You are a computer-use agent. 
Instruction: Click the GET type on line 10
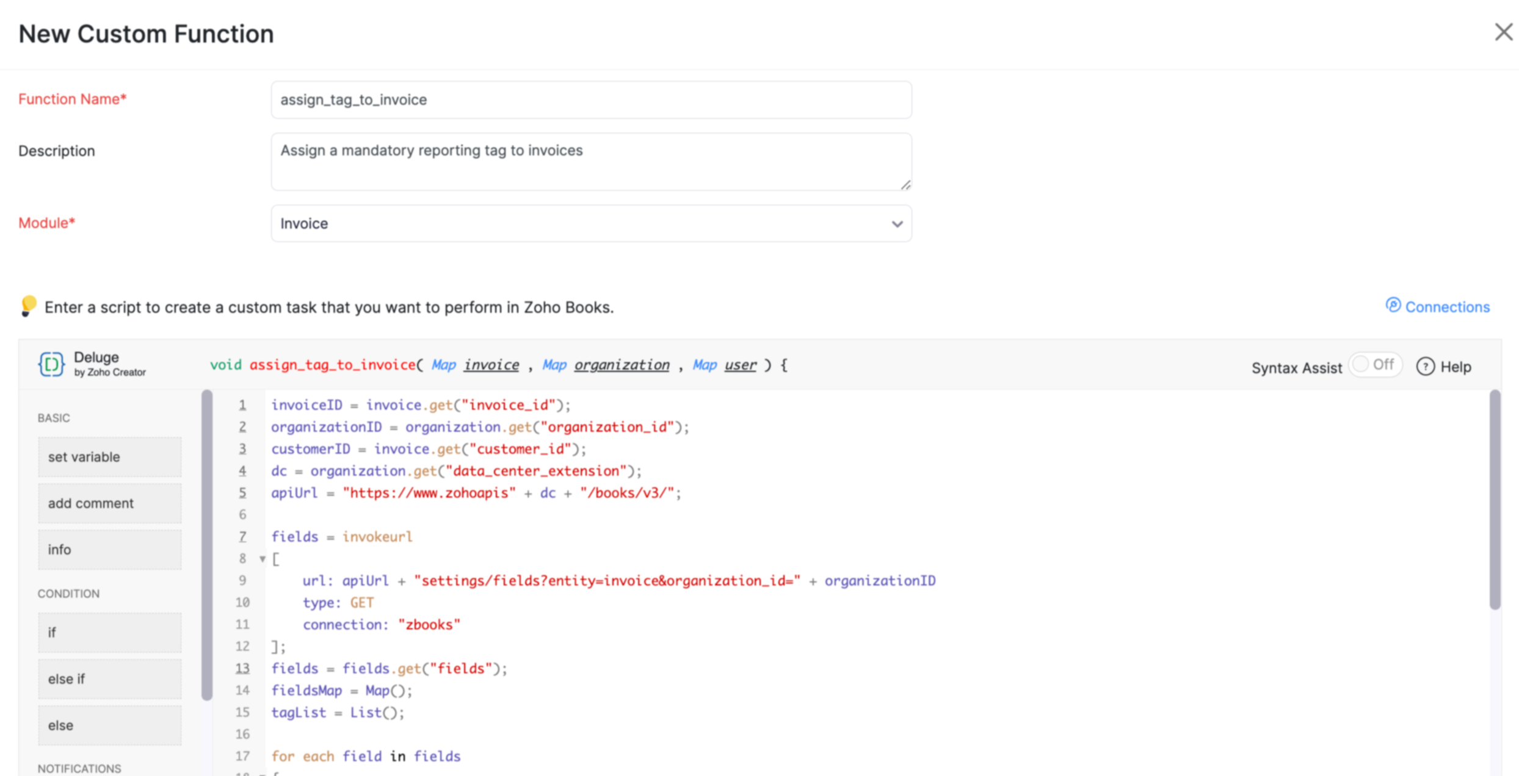tap(361, 603)
